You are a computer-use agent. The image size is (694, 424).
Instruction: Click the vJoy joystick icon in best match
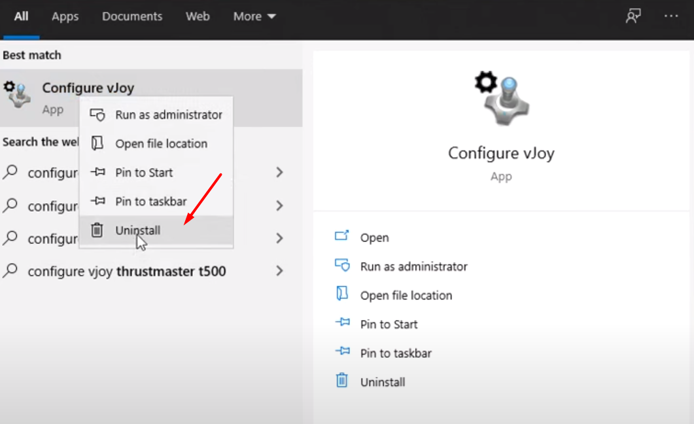point(17,94)
